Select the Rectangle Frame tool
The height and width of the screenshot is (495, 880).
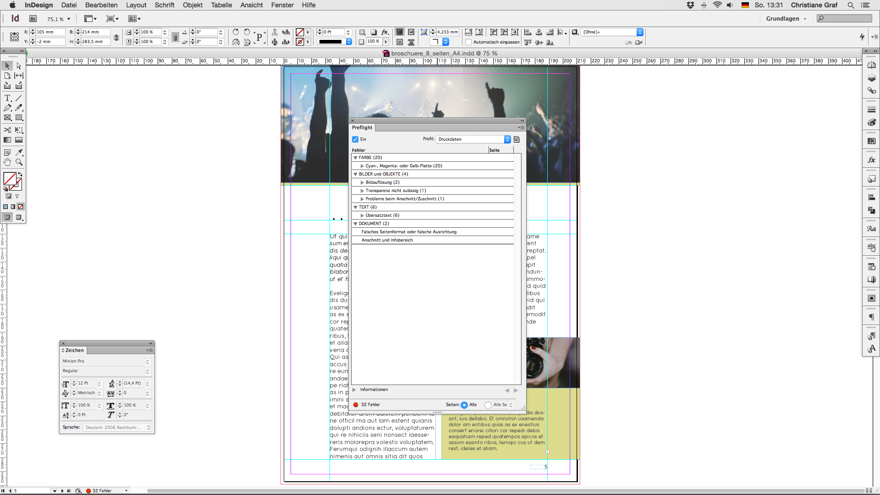click(7, 118)
